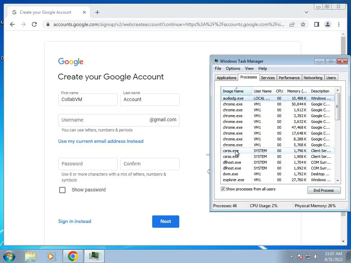Click the Password field
The height and width of the screenshot is (263, 351).
coord(88,164)
